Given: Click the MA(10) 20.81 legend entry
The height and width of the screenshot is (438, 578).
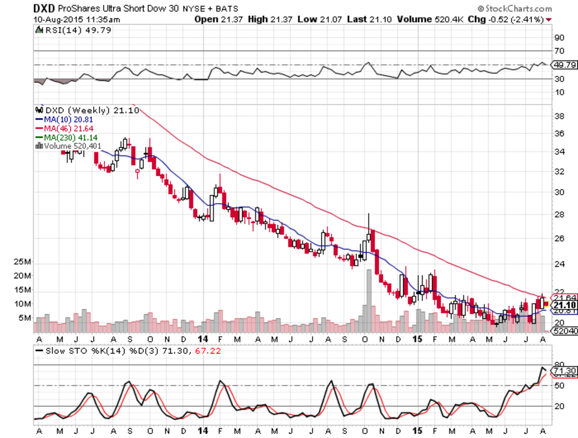Looking at the screenshot, I should (x=65, y=119).
